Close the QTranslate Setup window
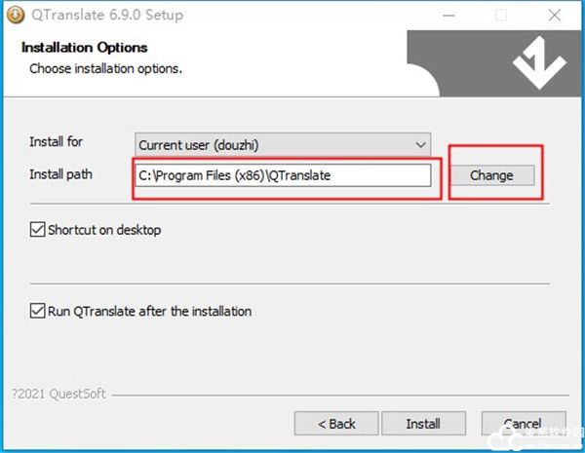The height and width of the screenshot is (453, 585). (x=554, y=16)
